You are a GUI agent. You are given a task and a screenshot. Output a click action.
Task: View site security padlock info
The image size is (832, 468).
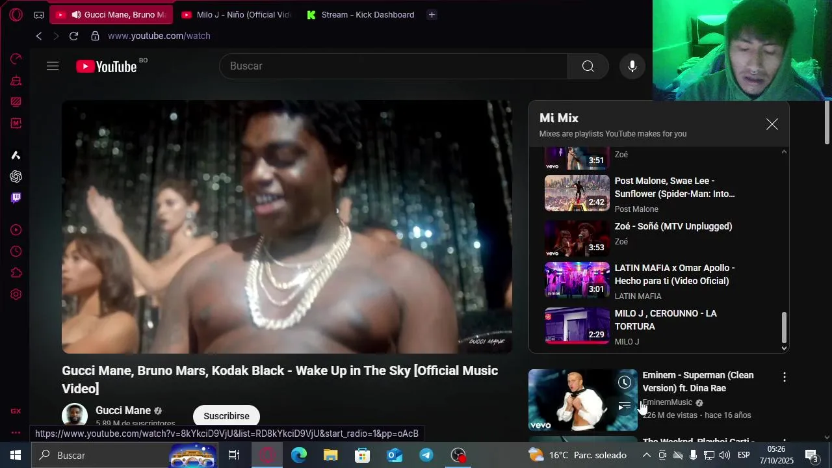[95, 36]
